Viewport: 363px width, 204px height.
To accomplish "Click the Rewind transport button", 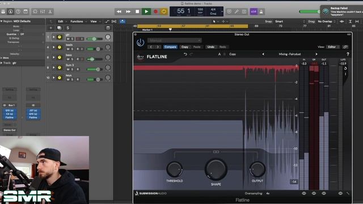I will (119, 11).
